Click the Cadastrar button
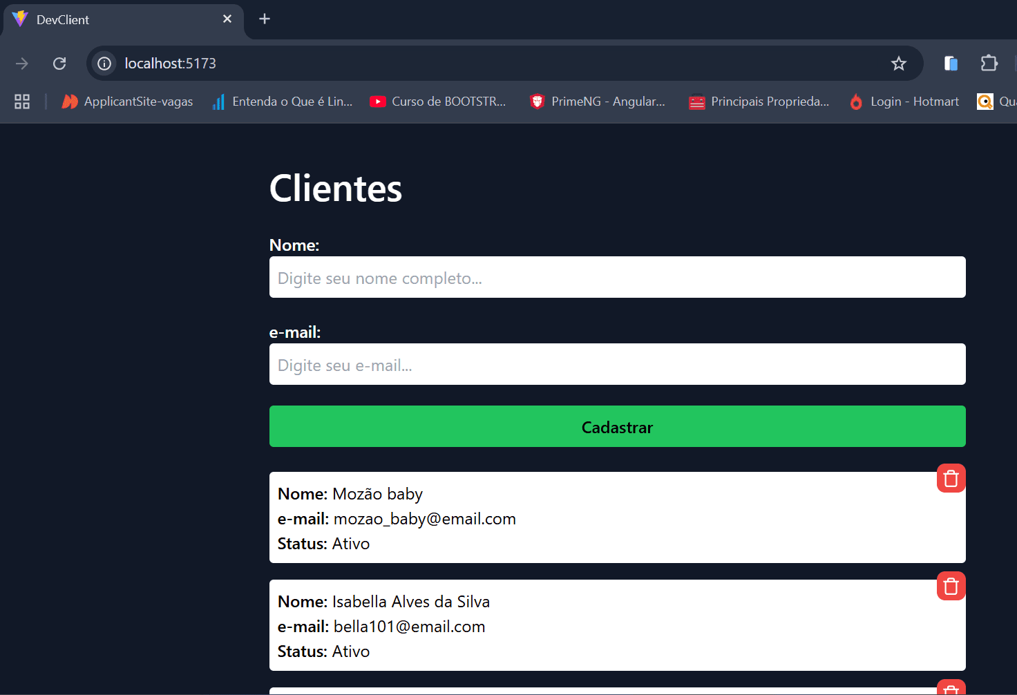Screen dimensions: 1017x695 (617, 426)
